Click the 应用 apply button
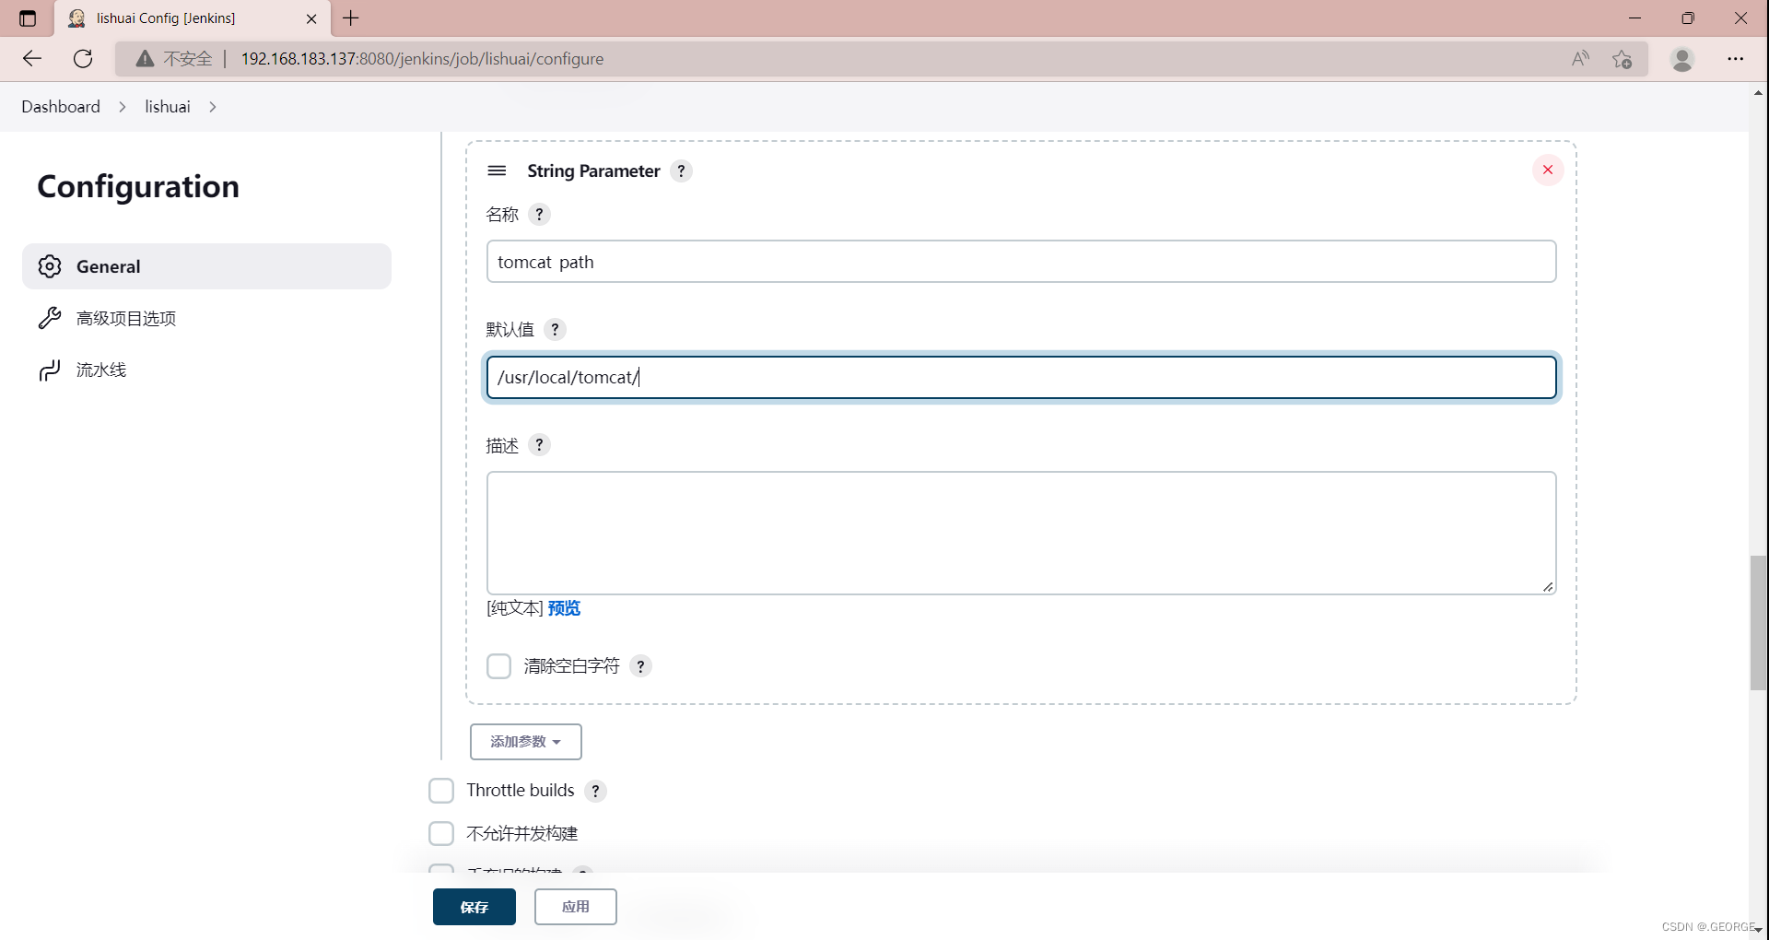The image size is (1769, 940). [x=576, y=907]
